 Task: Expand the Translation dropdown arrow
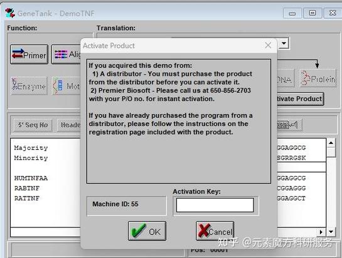click(284, 43)
